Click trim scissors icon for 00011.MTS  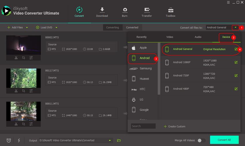16,124
